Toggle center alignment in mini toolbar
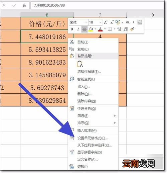The image size is (167, 173). click(85, 29)
